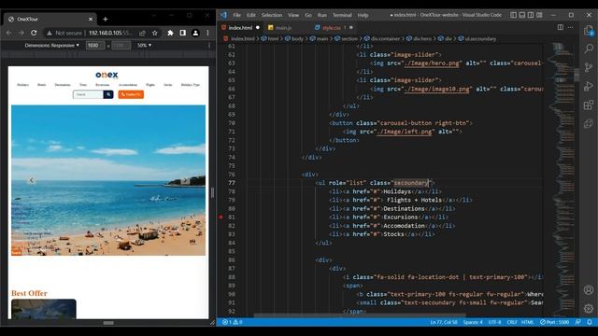The image size is (598, 336).
Task: Open the Run menu
Action: (322, 15)
